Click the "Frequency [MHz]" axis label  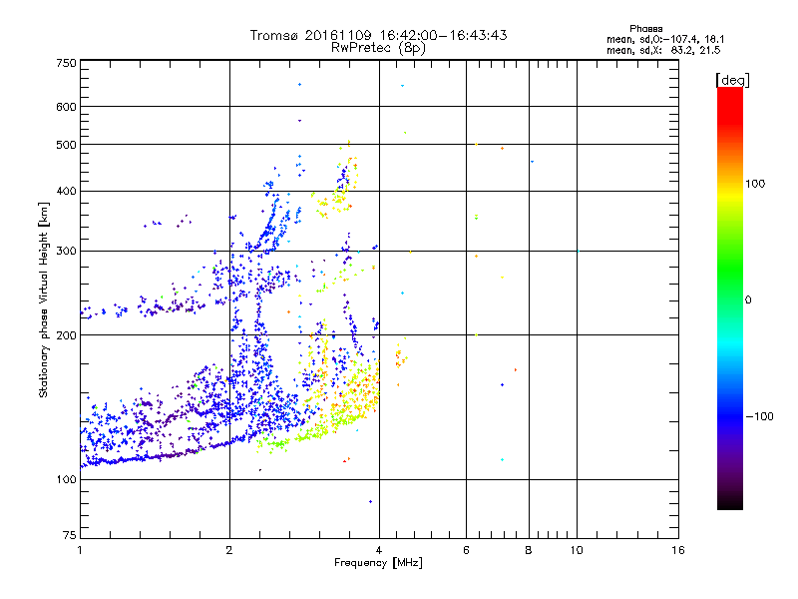[378, 563]
